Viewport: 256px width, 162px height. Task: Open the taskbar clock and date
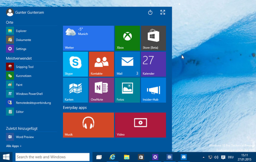[x=245, y=157]
